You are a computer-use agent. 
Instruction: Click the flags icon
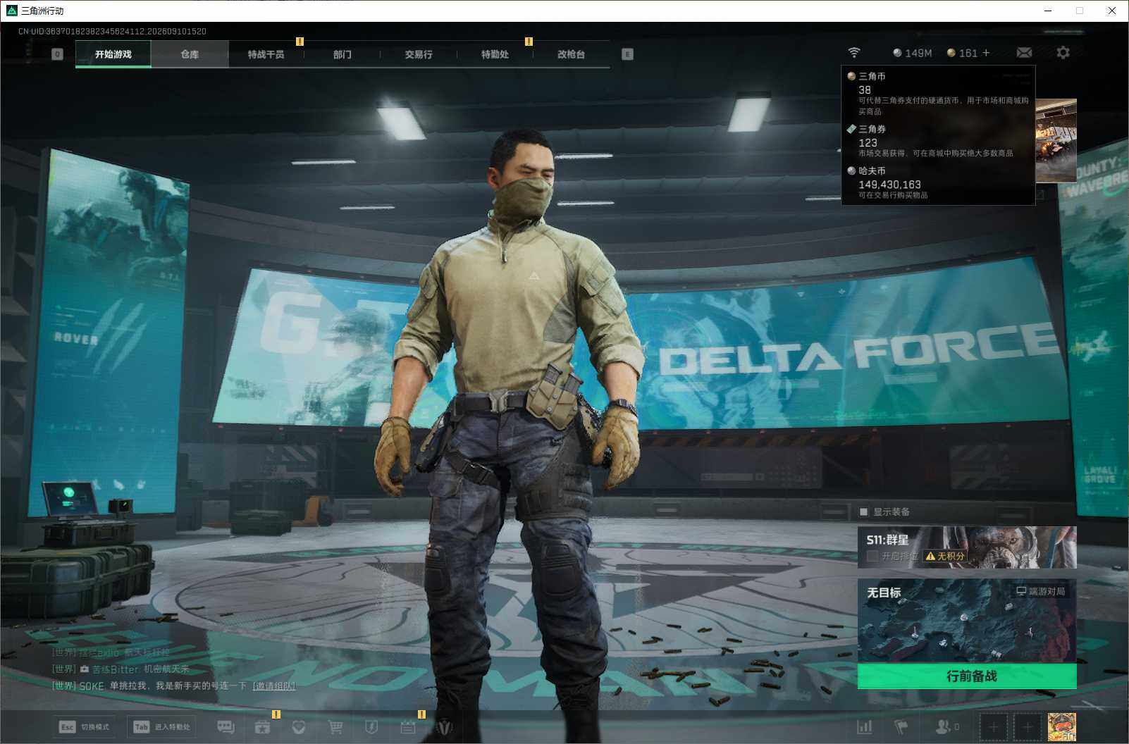tap(901, 726)
